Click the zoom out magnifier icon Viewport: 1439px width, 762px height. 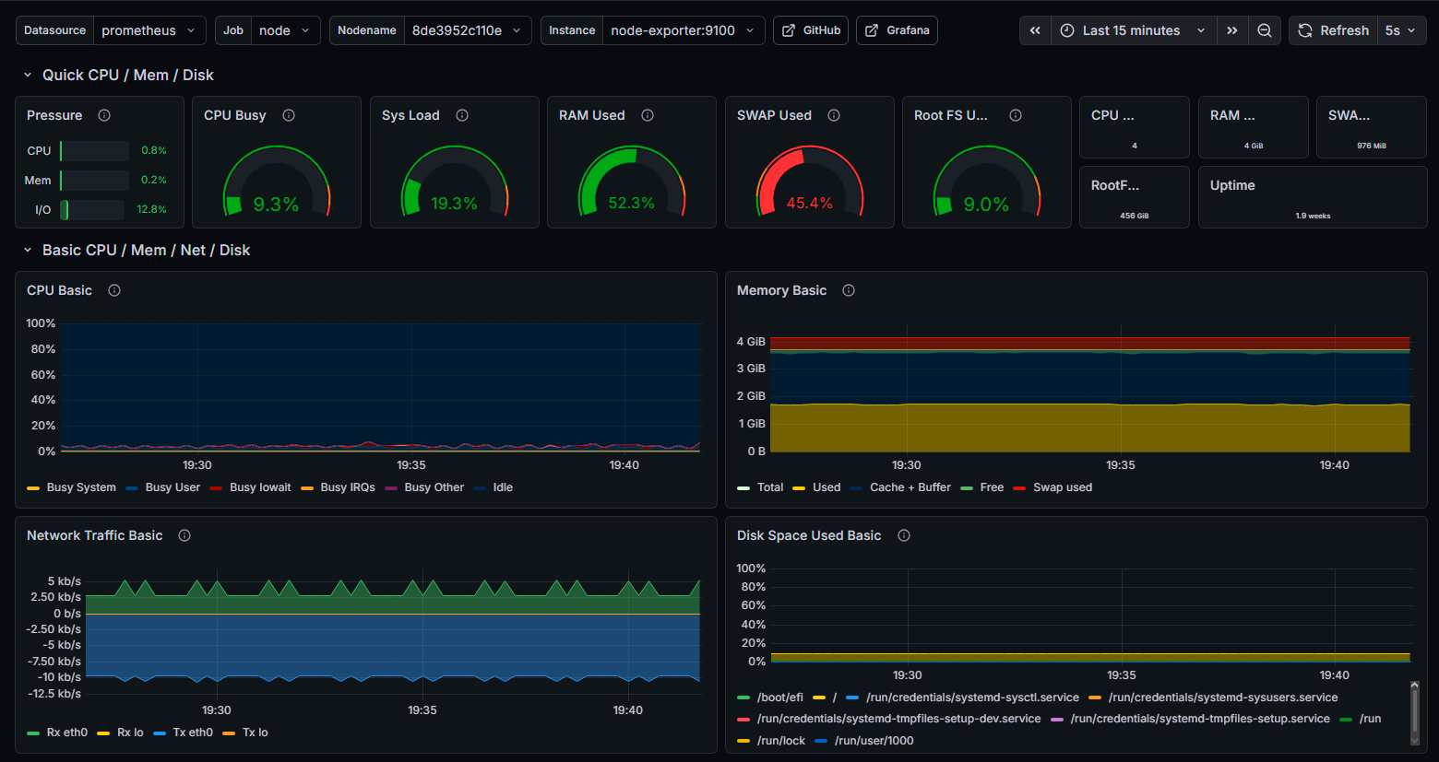tap(1264, 29)
